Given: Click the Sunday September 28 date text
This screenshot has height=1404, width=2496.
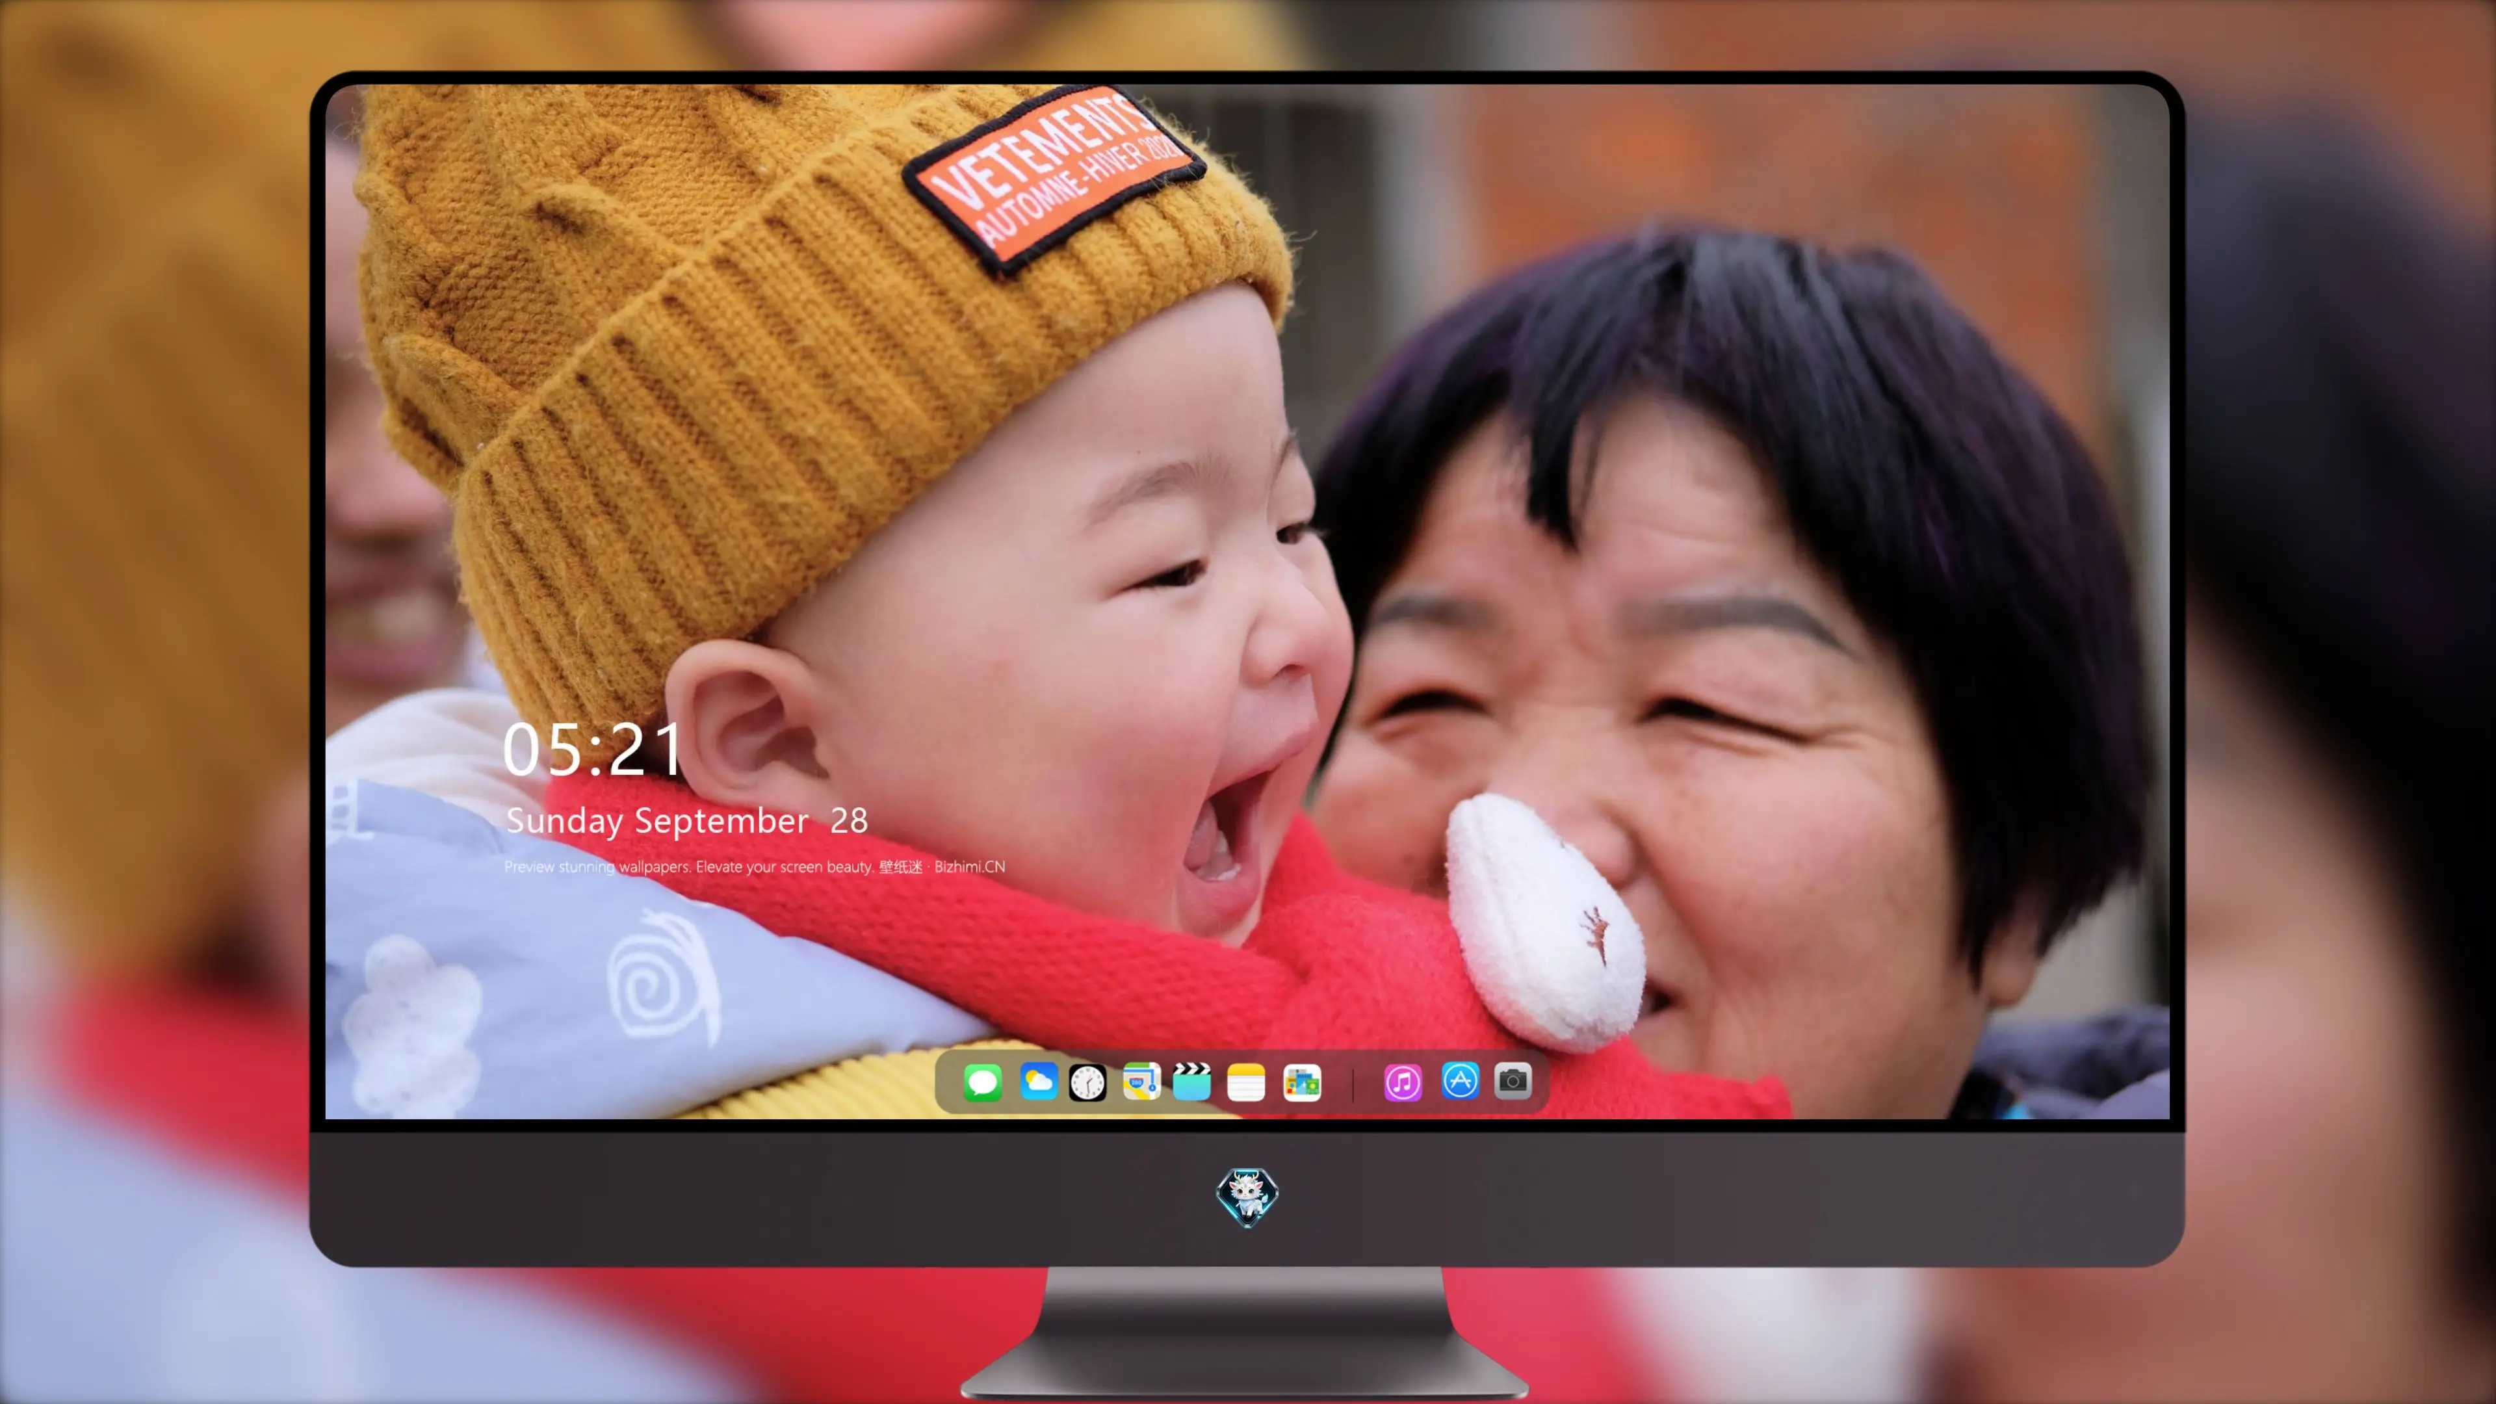Looking at the screenshot, I should point(687,821).
